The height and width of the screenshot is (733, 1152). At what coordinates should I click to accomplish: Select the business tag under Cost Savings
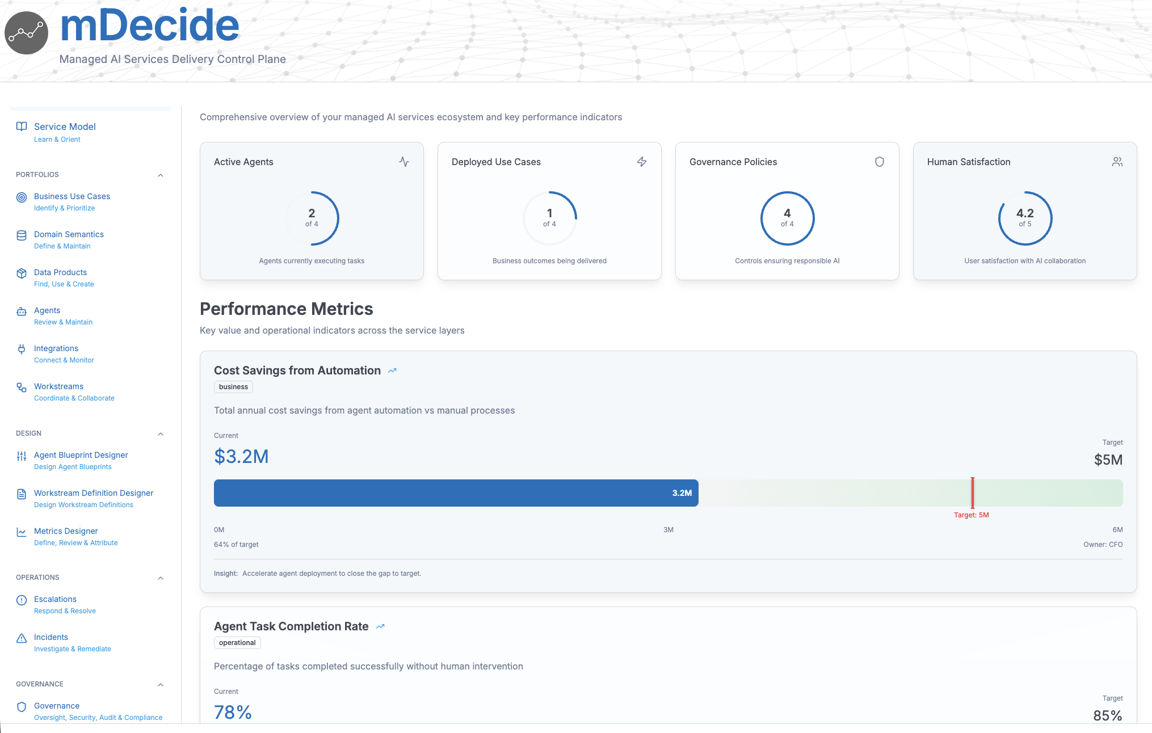(x=233, y=387)
